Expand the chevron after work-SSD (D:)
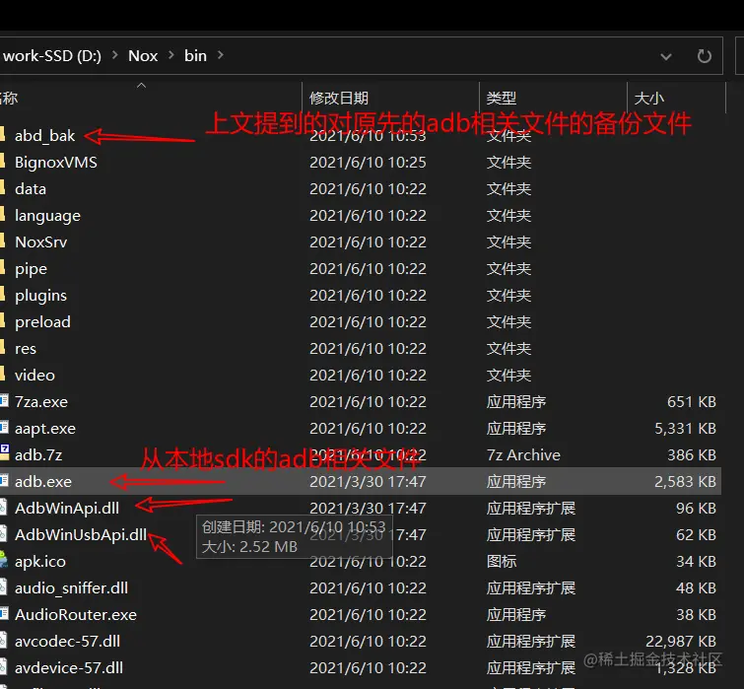 115,55
